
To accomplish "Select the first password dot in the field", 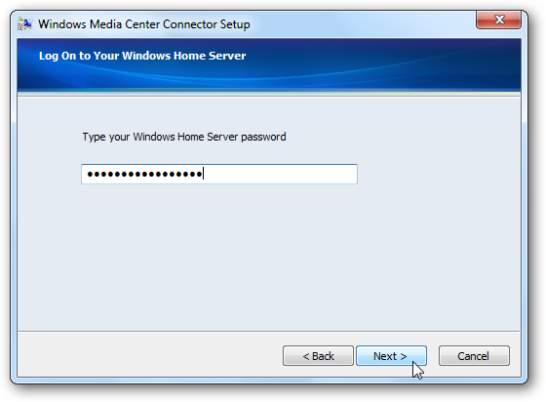I will coord(90,174).
